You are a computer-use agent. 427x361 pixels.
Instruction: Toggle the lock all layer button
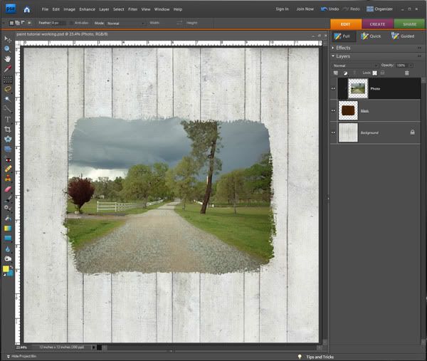382,73
